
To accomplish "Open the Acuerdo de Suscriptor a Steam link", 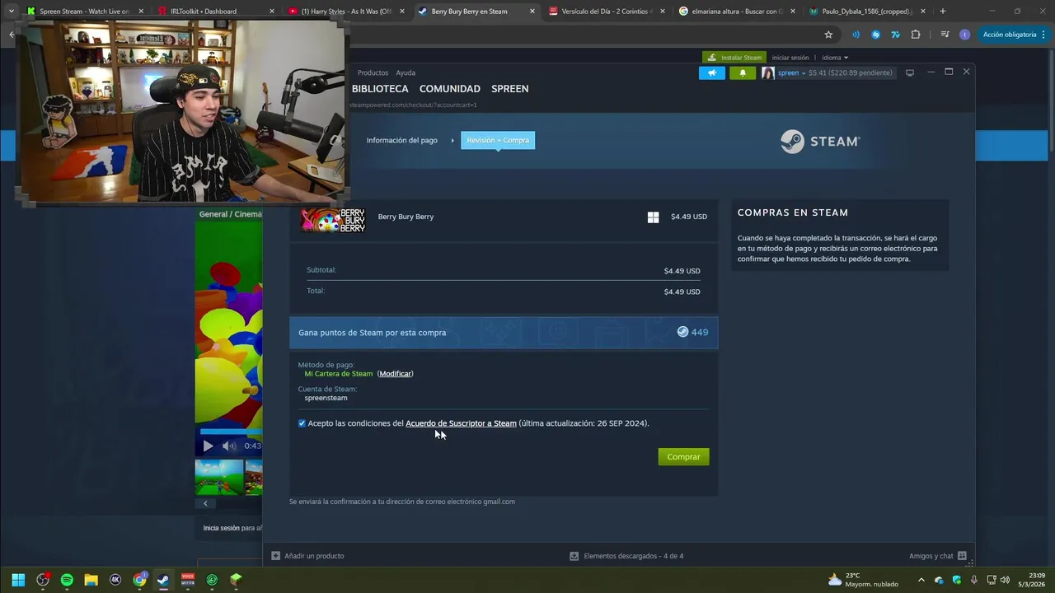I will click(461, 423).
